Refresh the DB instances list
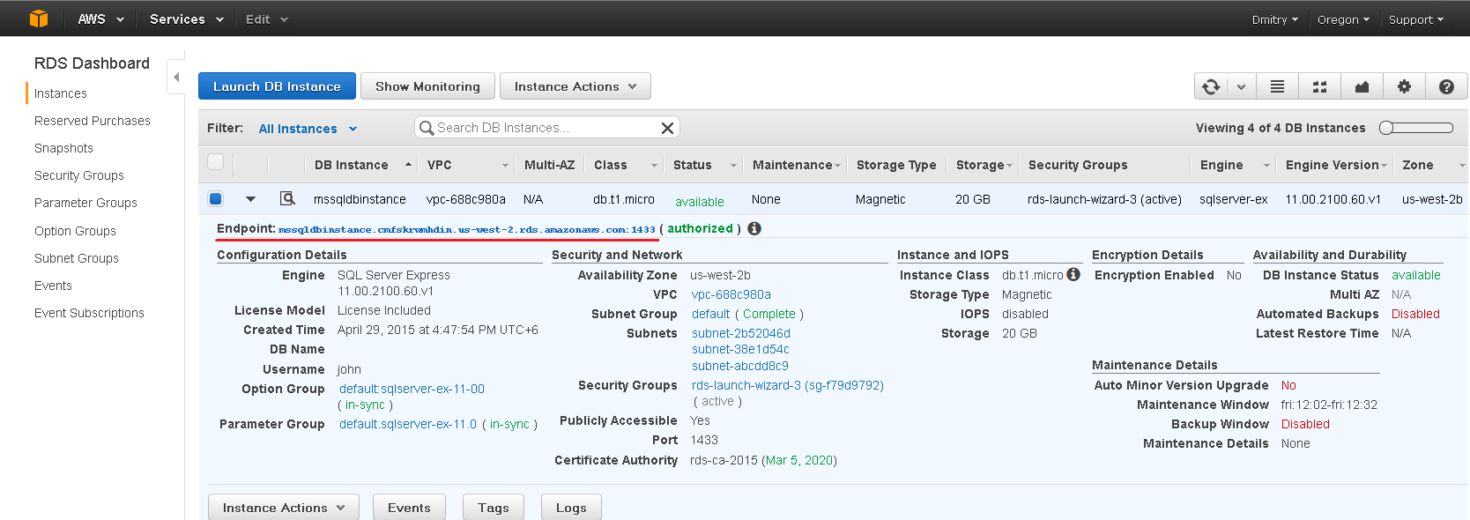Image resolution: width=1470 pixels, height=520 pixels. pos(1211,86)
